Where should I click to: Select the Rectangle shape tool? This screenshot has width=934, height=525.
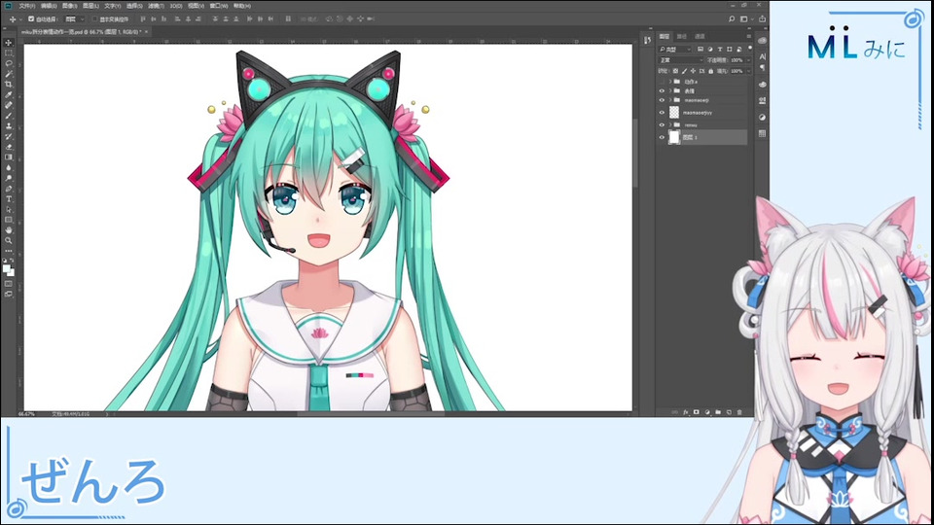click(9, 220)
